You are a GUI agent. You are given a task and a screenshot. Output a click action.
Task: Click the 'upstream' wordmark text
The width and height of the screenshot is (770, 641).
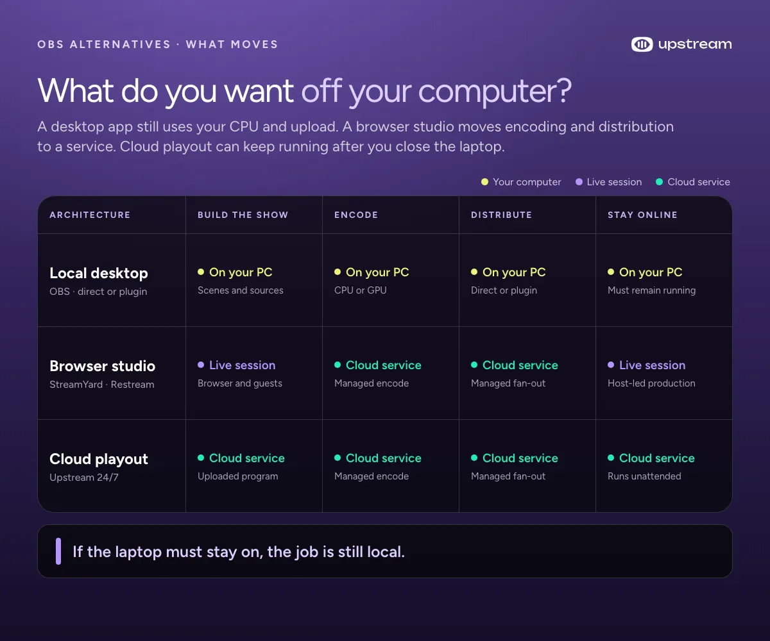click(695, 44)
